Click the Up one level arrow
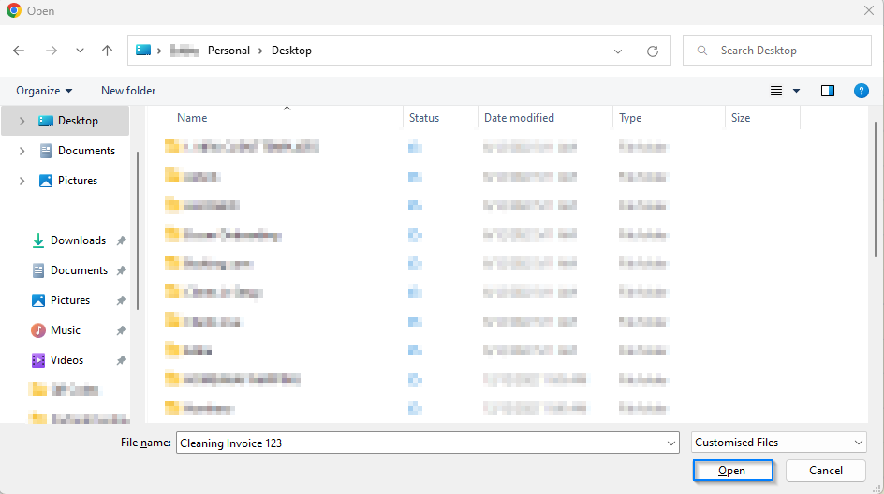Screen dimensions: 884x494 (107, 51)
